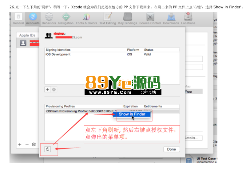Image resolution: width=246 pixels, height=170 pixels.
Task: Open the Source Control preferences tab
Action: pyautogui.click(x=150, y=19)
